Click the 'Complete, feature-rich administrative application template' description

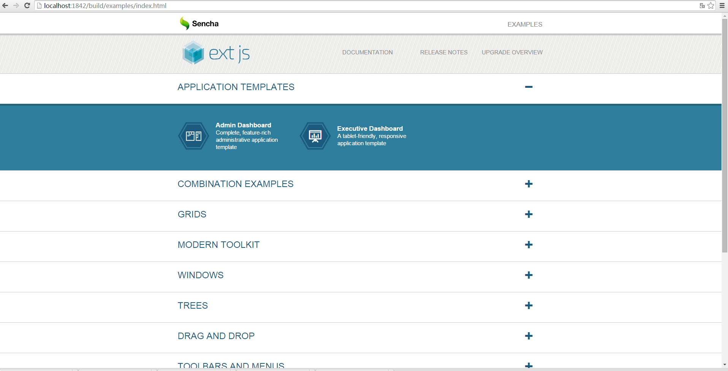pyautogui.click(x=247, y=140)
